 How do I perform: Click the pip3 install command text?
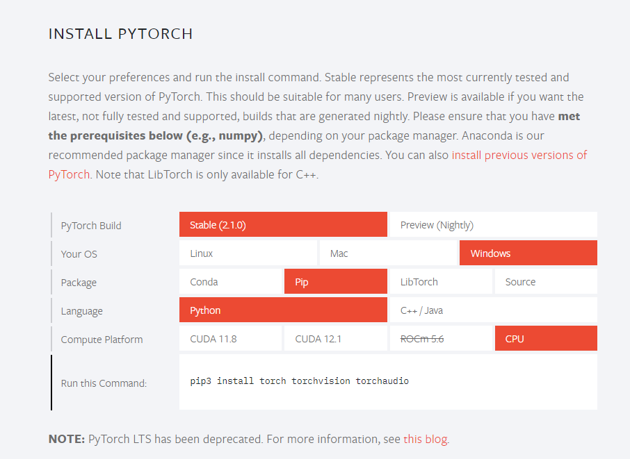(299, 381)
